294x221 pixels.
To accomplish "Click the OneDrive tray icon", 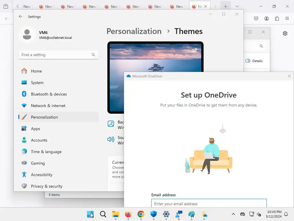I will click(243, 214).
